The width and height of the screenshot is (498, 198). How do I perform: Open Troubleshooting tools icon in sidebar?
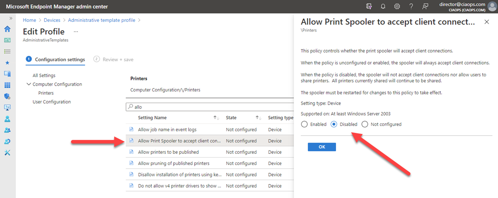7,153
